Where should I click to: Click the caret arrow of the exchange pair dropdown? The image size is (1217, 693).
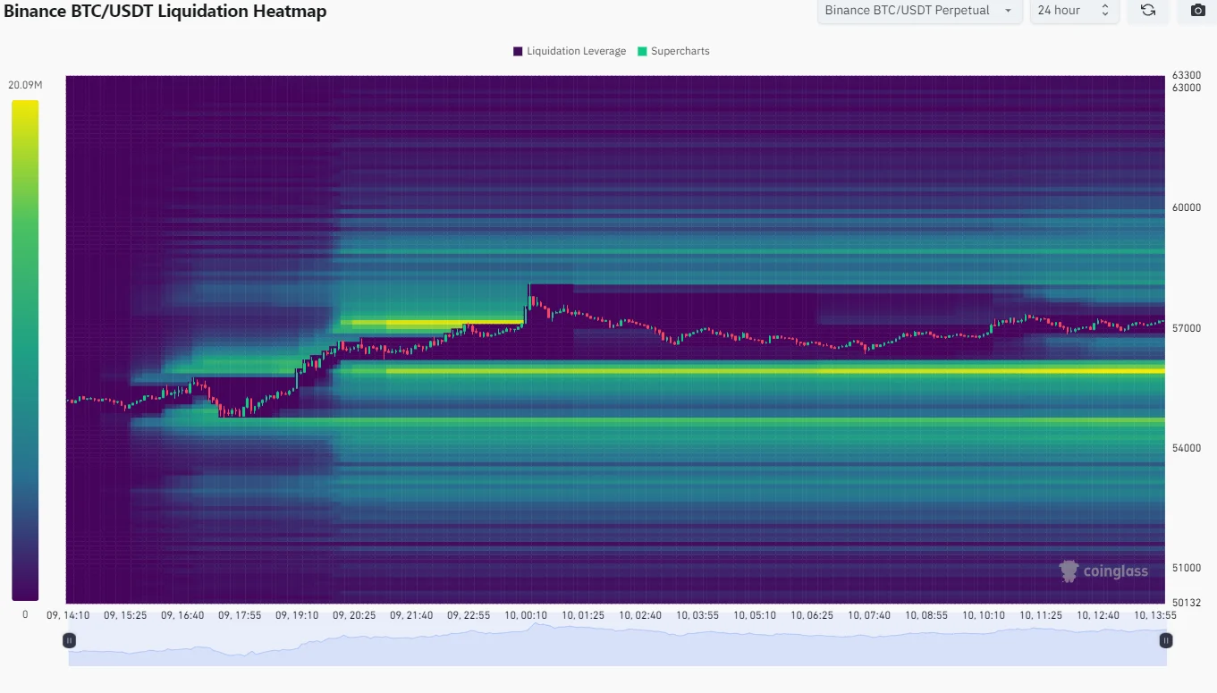tap(1009, 11)
